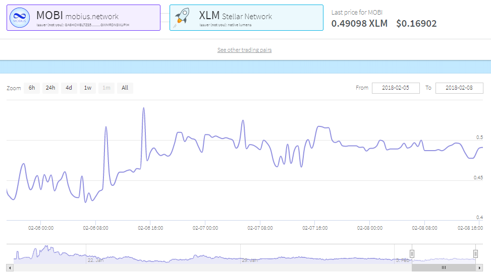Click the 02-08 00:00 axis label
491x273 pixels.
pyautogui.click(x=369, y=228)
